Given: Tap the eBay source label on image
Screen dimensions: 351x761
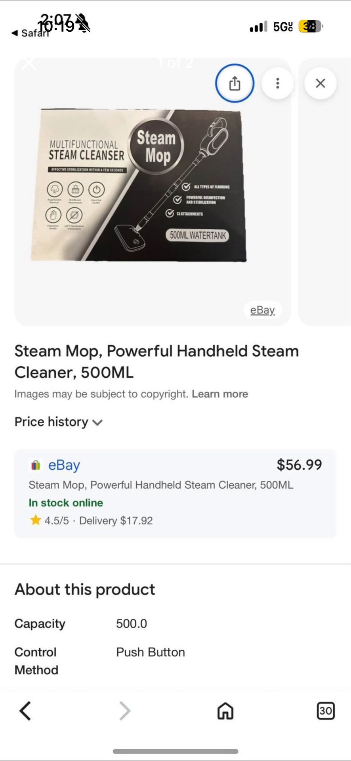Looking at the screenshot, I should pyautogui.click(x=262, y=310).
